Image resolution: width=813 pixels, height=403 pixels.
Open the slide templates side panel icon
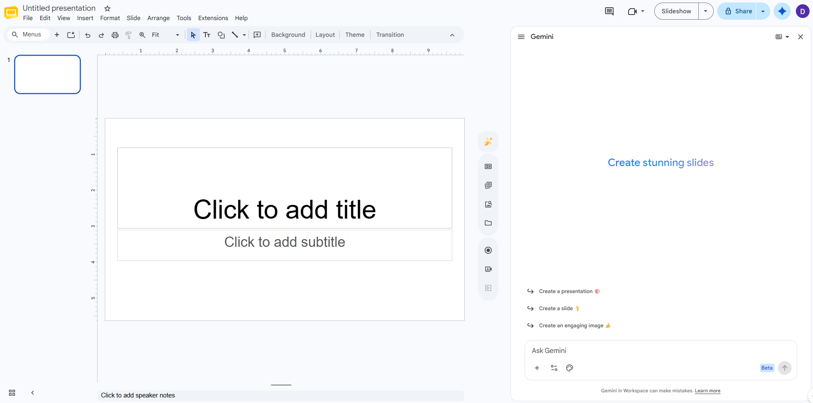(488, 166)
